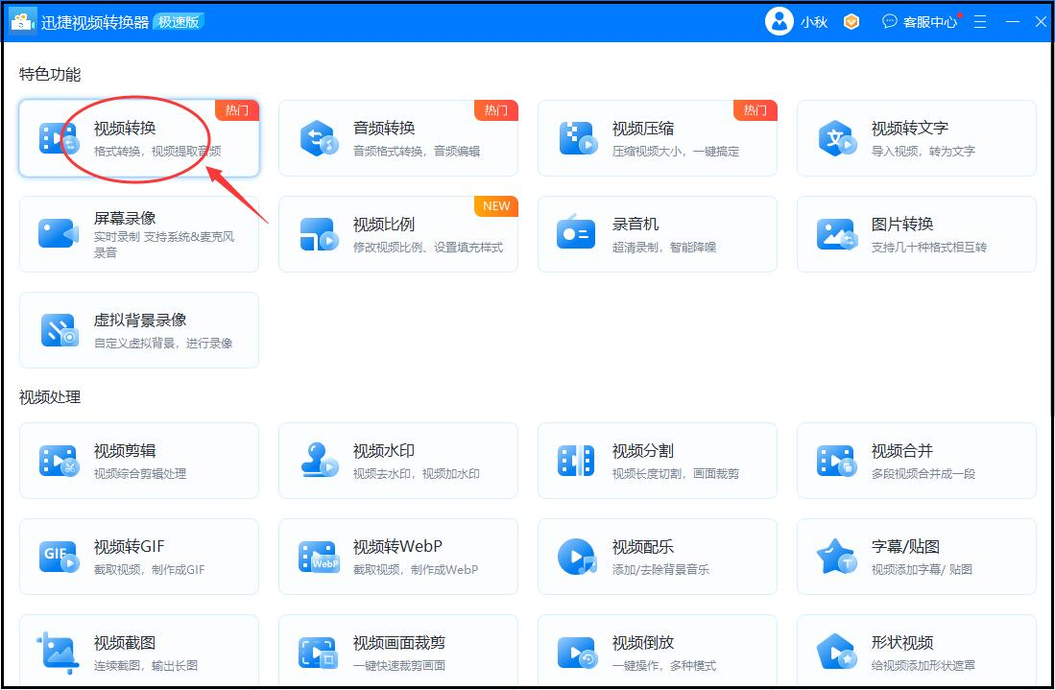Select the 视频倒放 reverse playback icon

[x=577, y=653]
